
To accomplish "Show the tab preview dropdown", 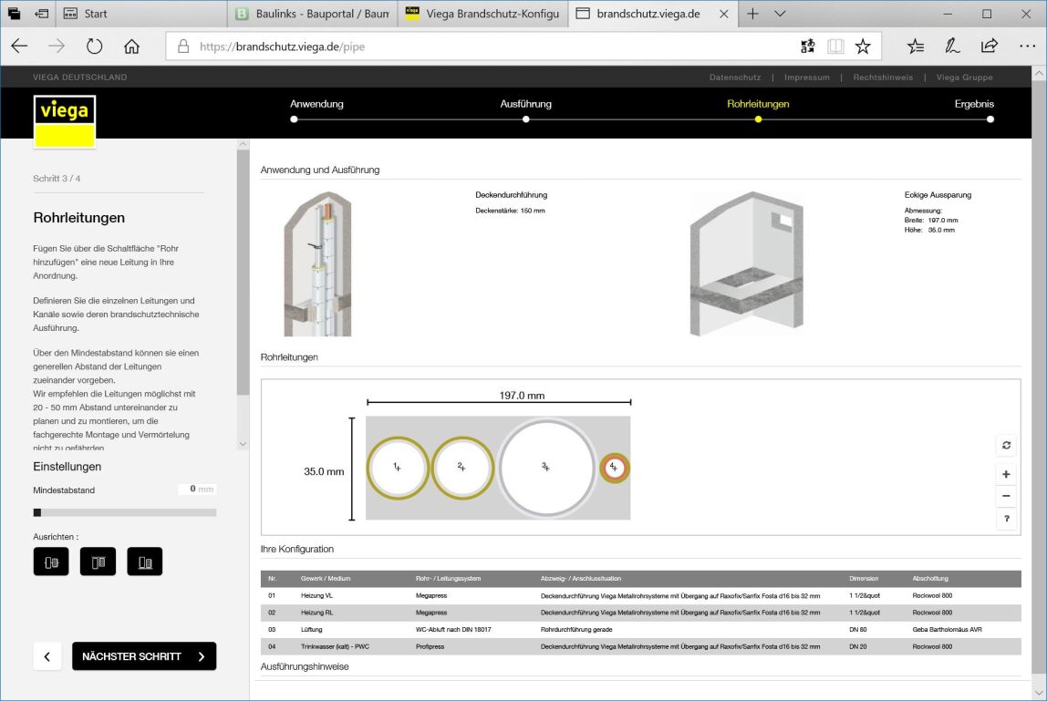I will 780,14.
